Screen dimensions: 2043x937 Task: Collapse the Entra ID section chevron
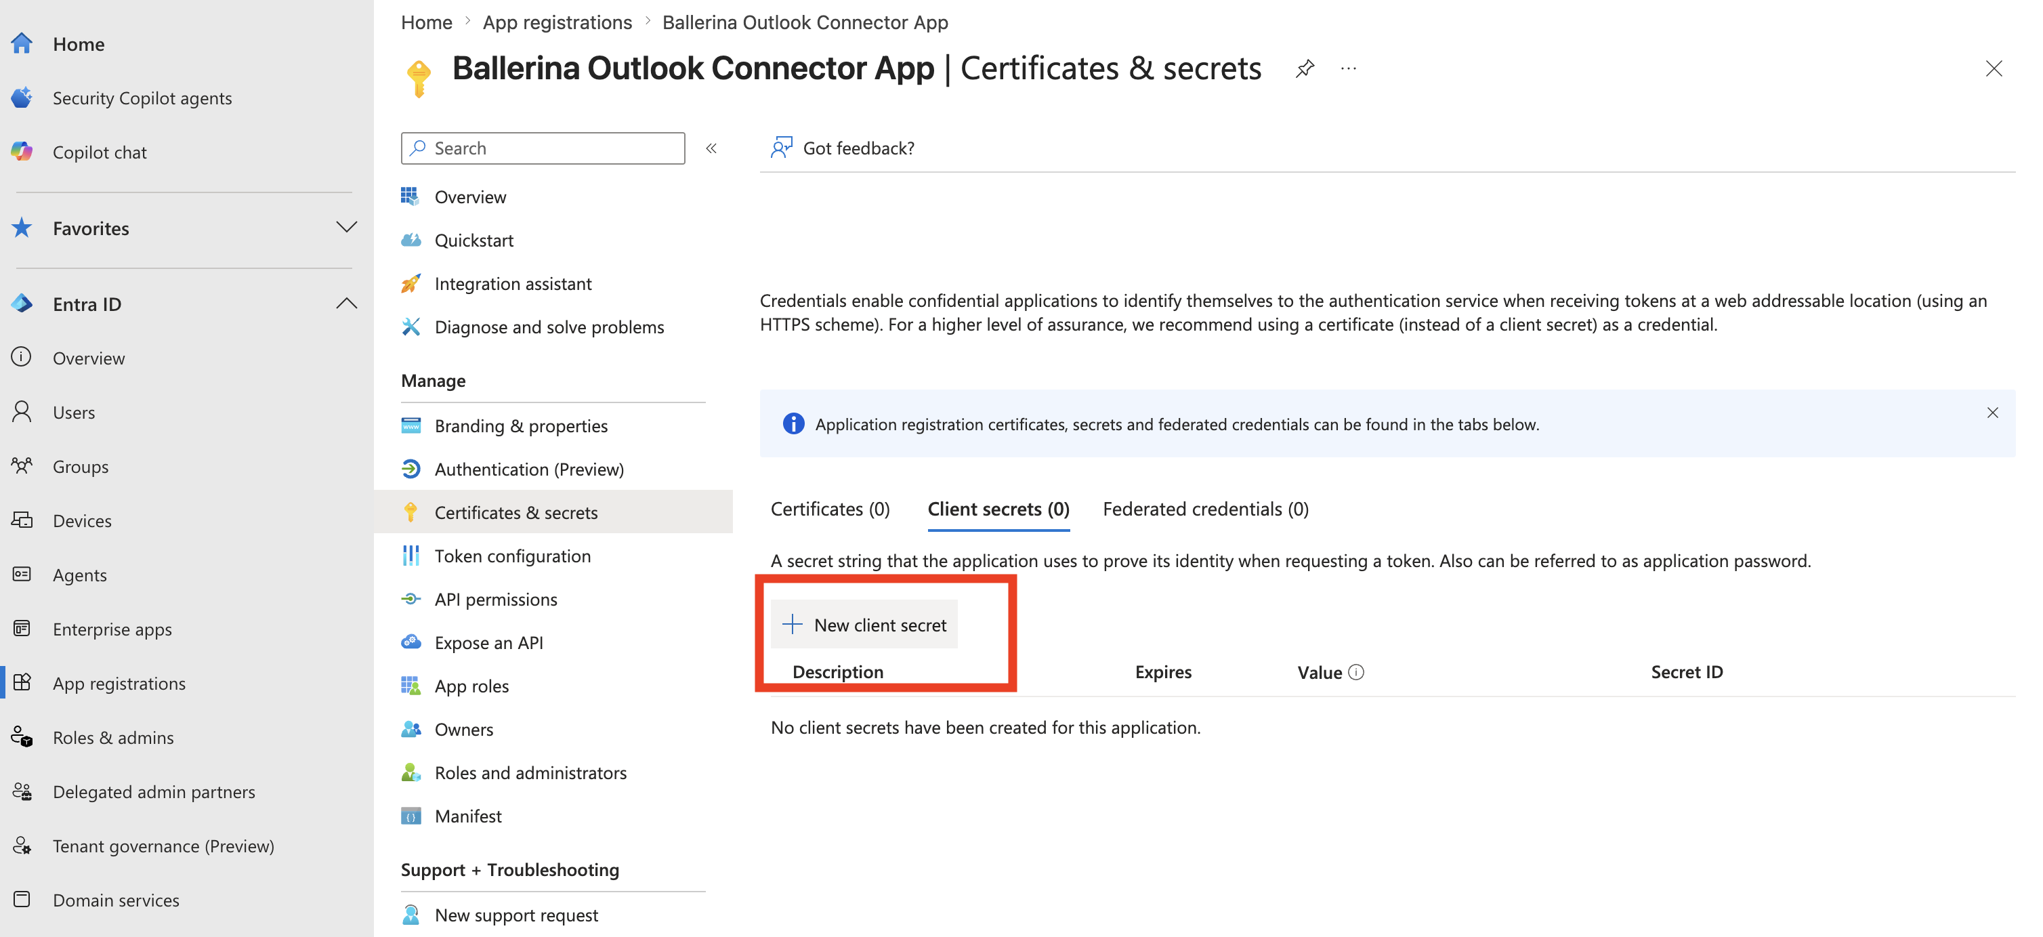coord(347,304)
